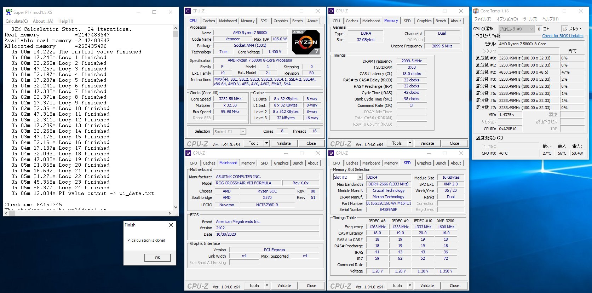The image size is (592, 293).
Task: Open the ファイル(F) menu in Core Temp
Action: pos(483,19)
